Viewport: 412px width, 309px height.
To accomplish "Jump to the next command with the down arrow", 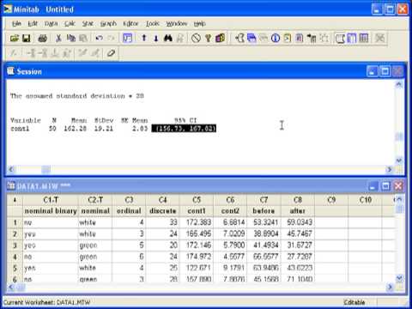I will point(156,38).
